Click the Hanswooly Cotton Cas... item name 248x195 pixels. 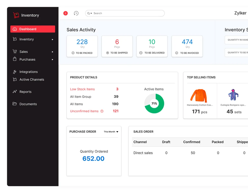(x=200, y=105)
